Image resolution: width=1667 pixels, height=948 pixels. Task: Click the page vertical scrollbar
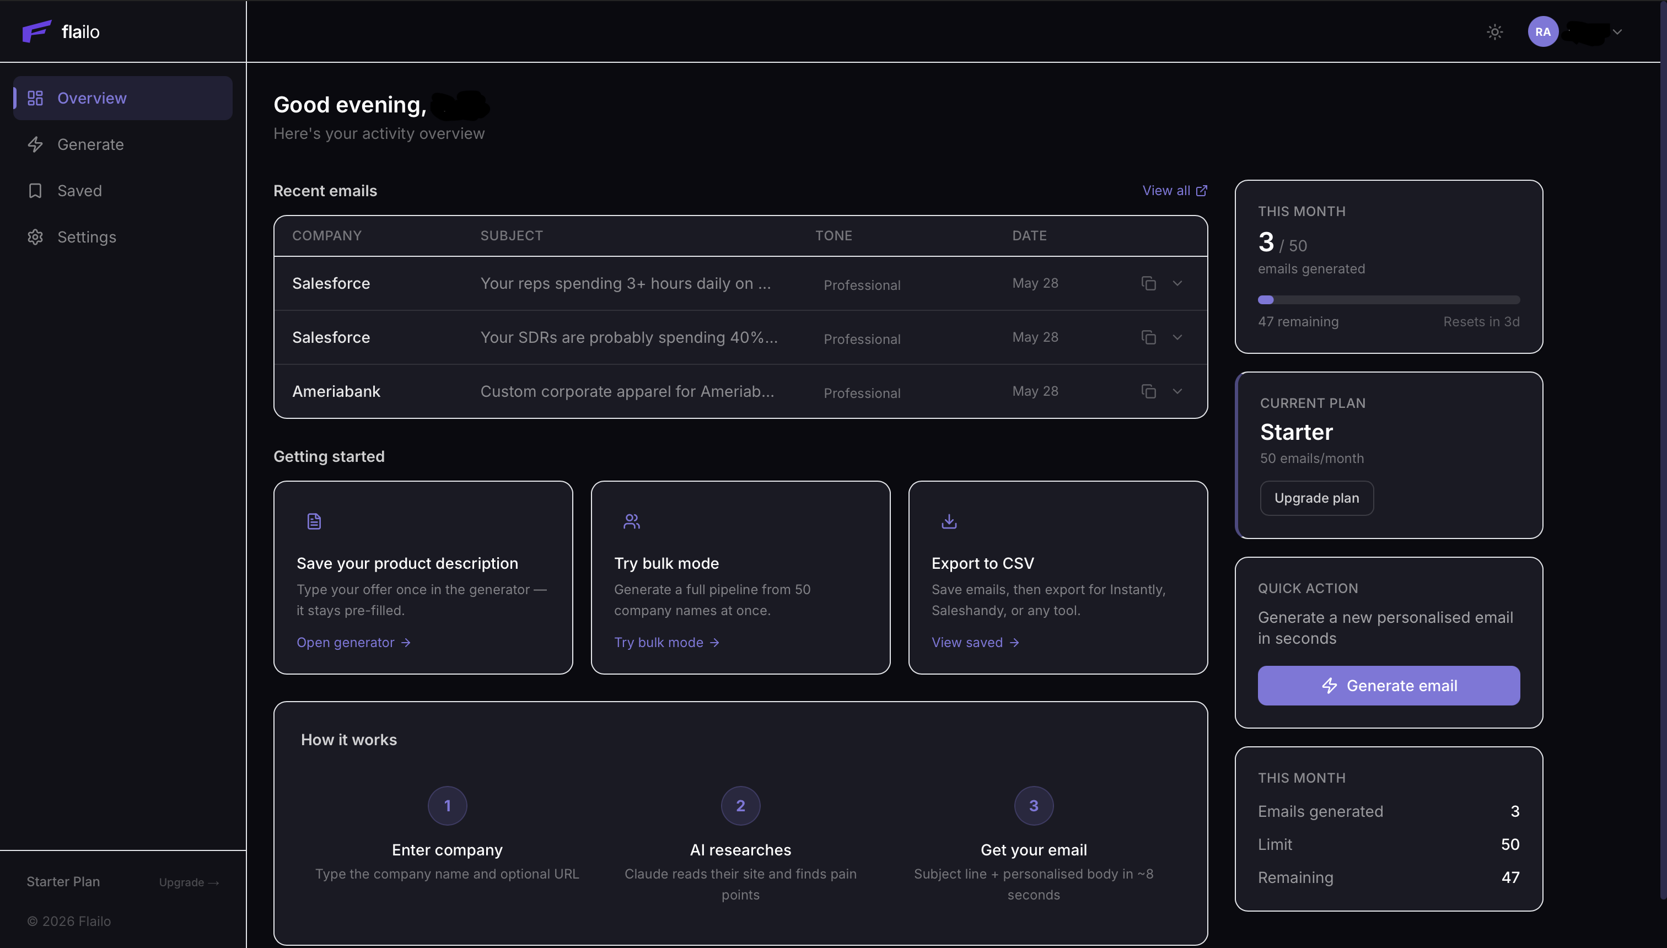pos(1663,449)
